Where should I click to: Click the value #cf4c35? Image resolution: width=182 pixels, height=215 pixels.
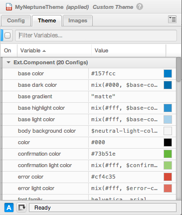pyautogui.click(x=103, y=177)
